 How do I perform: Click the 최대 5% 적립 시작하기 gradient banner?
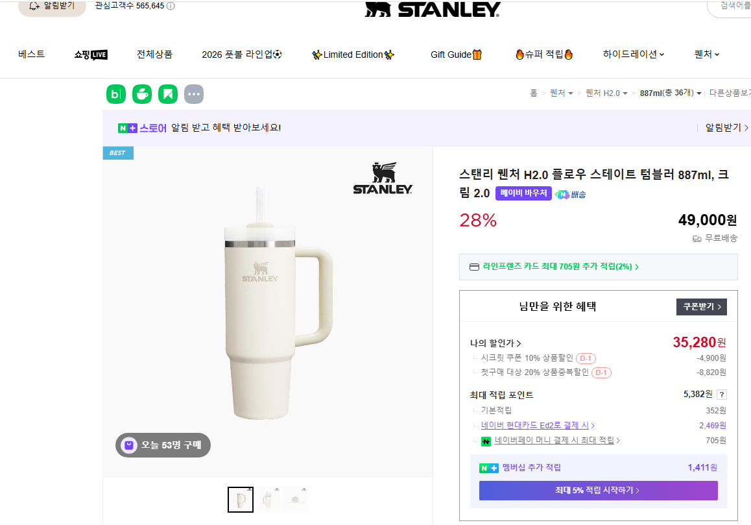tap(597, 491)
